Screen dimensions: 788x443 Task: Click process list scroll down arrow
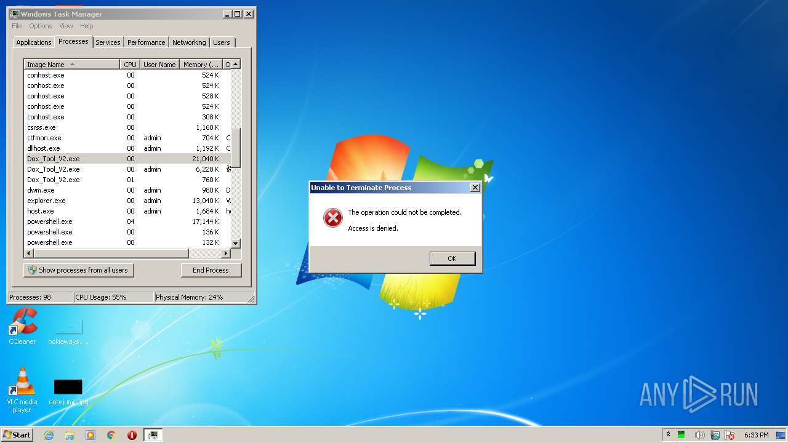coord(236,244)
